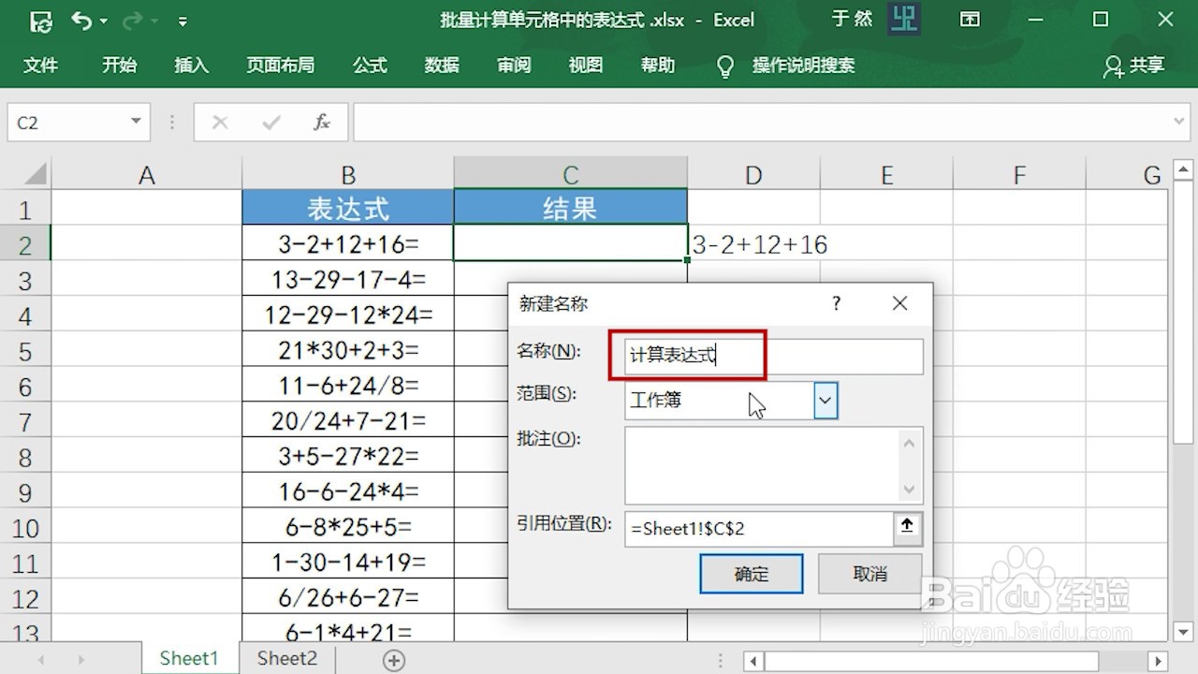The height and width of the screenshot is (674, 1198).
Task: Save the workbook using the Quick Access save icon
Action: 39,20
